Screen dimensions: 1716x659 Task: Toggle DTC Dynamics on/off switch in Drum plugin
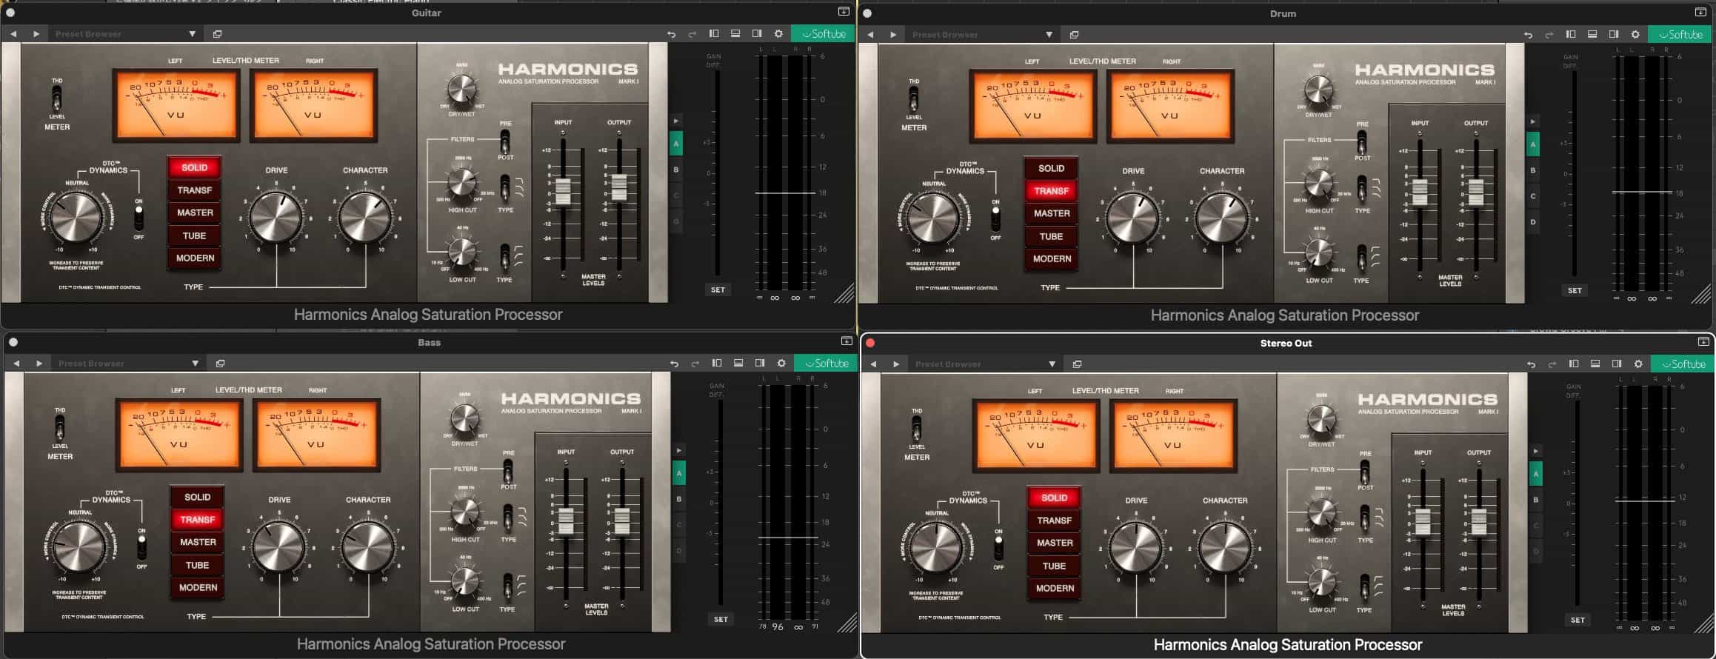click(996, 218)
